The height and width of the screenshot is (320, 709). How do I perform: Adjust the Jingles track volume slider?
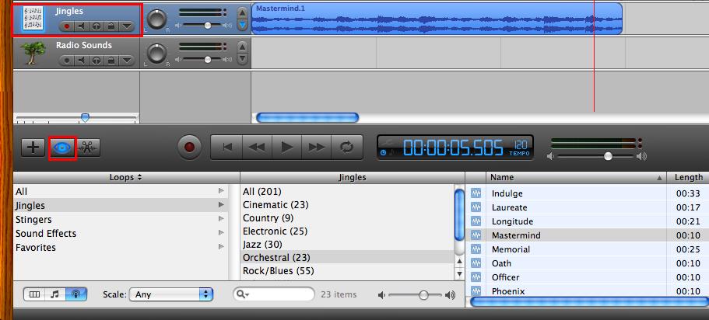pyautogui.click(x=208, y=26)
